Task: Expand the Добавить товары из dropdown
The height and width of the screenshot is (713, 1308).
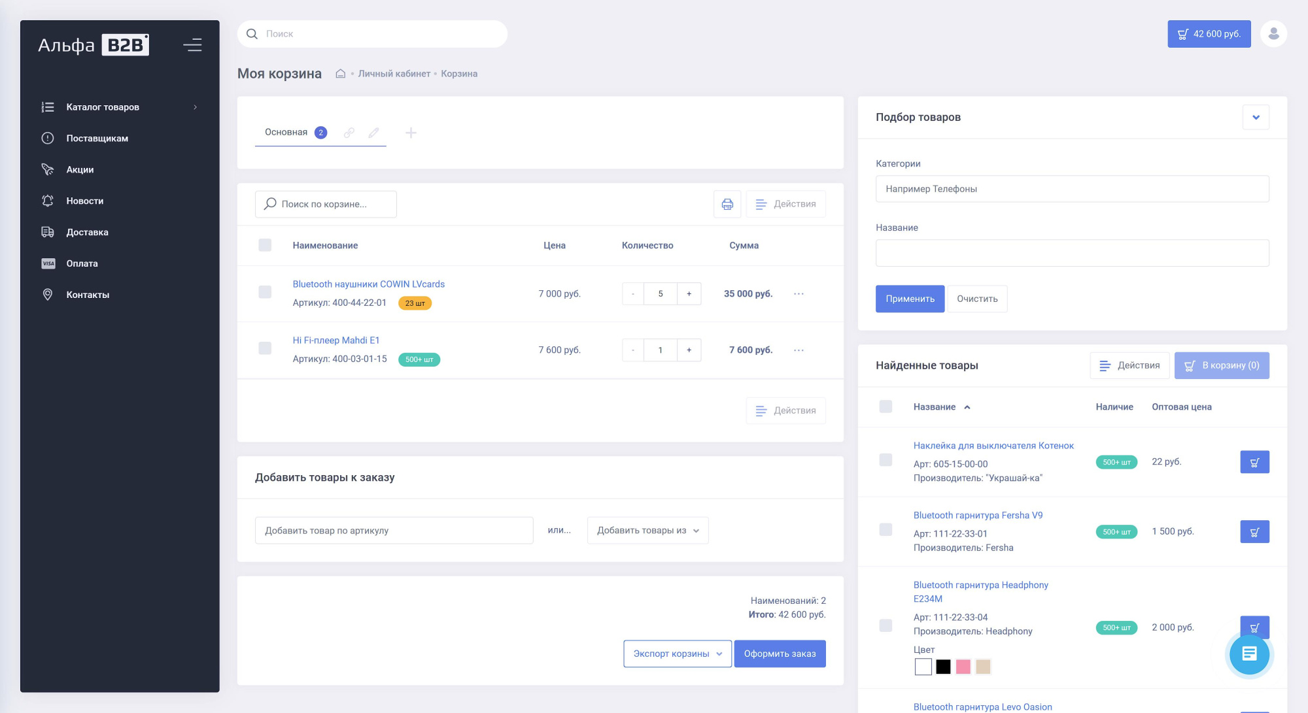Action: point(647,531)
